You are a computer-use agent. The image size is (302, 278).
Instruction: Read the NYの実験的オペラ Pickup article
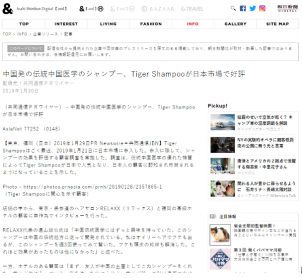(265, 143)
